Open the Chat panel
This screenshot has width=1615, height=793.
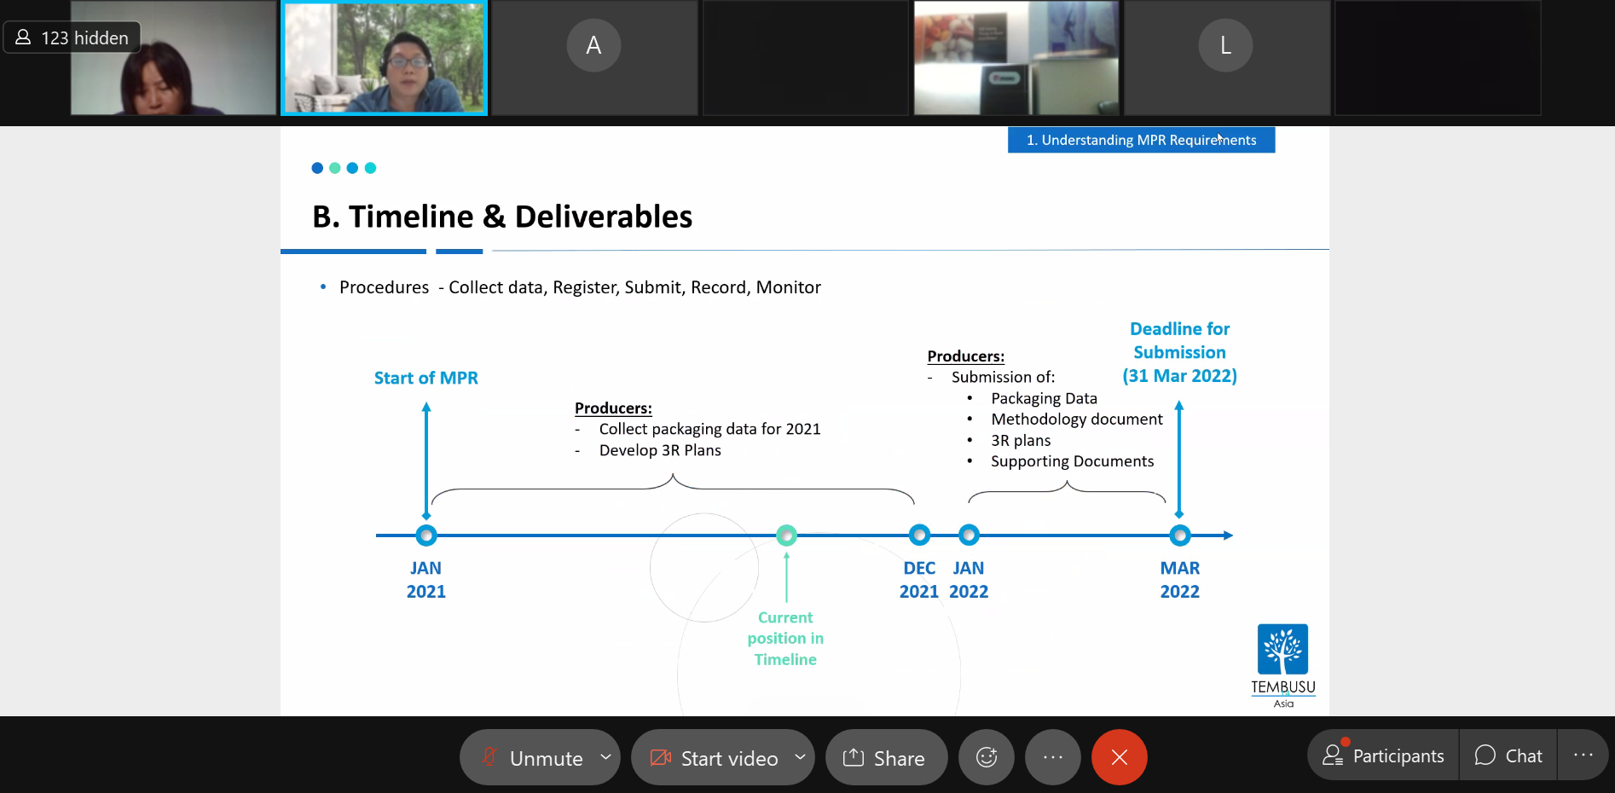[1508, 755]
